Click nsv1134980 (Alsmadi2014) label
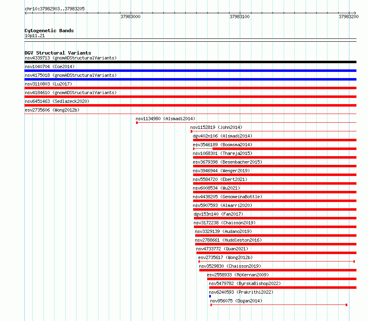The image size is (368, 321). 165,119
